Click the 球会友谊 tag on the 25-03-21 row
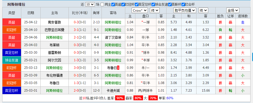The height and width of the screenshot is (103, 253). [12, 60]
